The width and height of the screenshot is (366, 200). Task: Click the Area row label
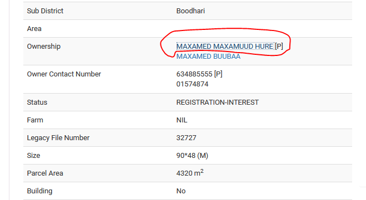(34, 29)
